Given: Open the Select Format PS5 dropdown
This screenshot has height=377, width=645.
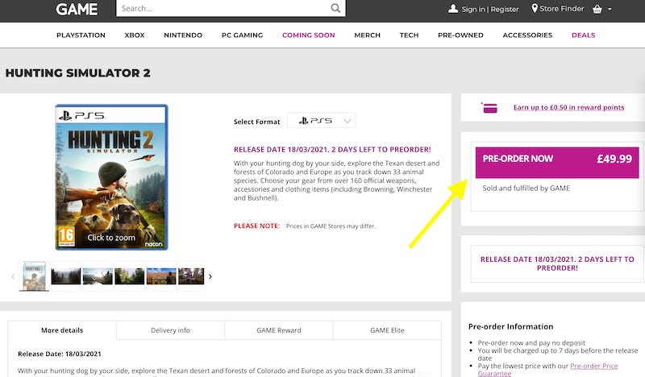Looking at the screenshot, I should [x=321, y=121].
